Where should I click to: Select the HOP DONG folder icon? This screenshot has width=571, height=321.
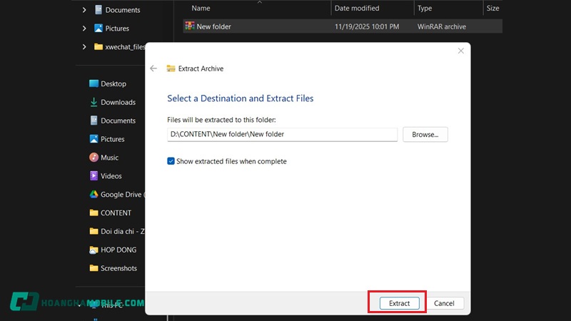[94, 250]
